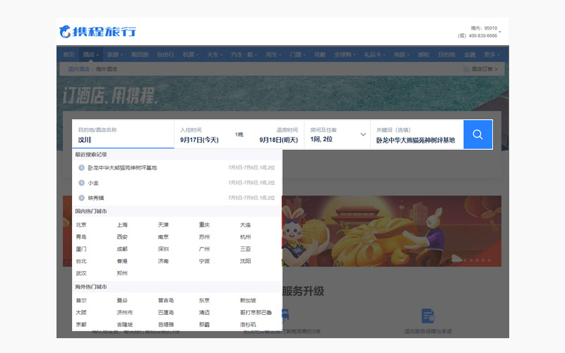Screen dimensions: 565x353
Task: Click clock icon beside 小金 record
Action: point(81,183)
